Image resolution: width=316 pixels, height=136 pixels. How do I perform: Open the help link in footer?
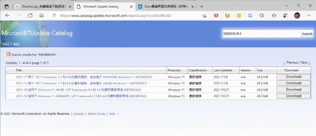[112, 114]
